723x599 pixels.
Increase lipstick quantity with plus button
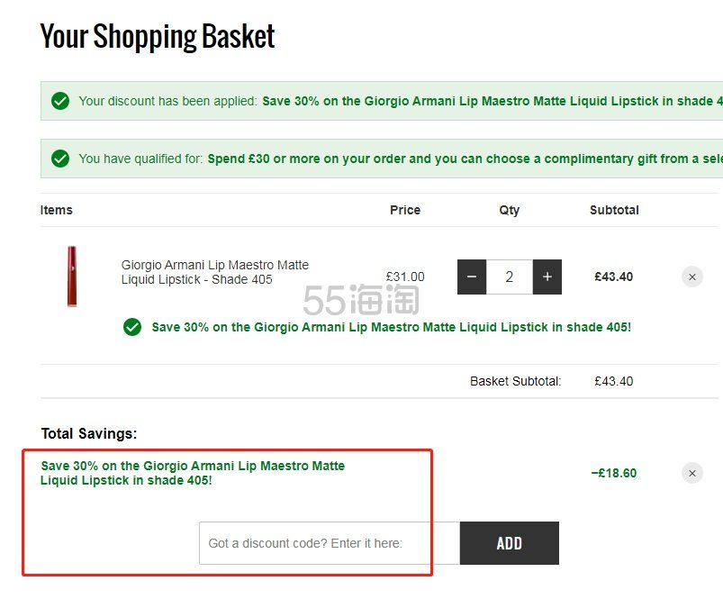pos(547,277)
